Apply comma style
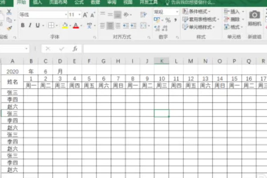The image size is (267, 178). click(x=175, y=20)
